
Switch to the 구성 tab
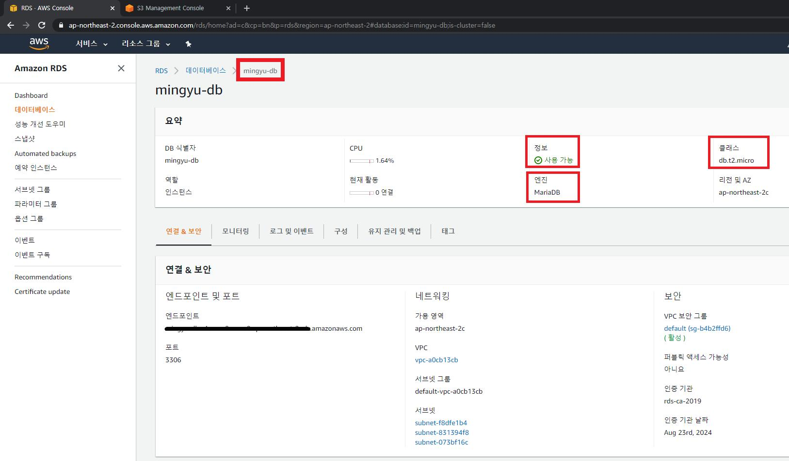(341, 231)
